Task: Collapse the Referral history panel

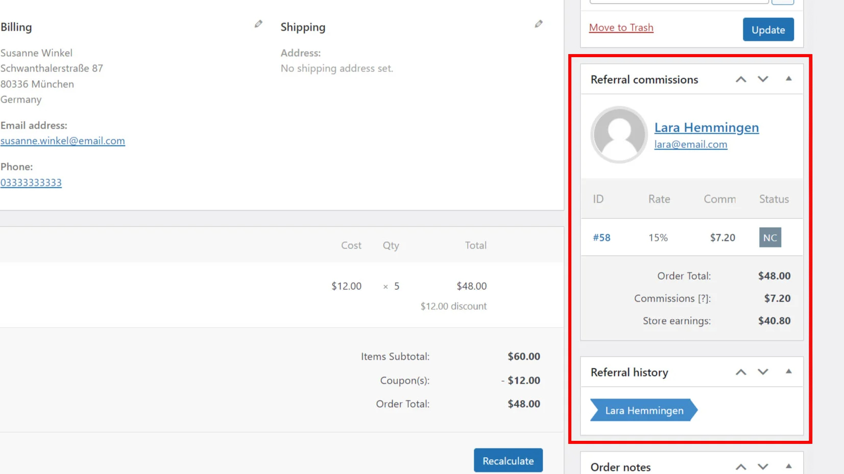Action: [x=788, y=372]
